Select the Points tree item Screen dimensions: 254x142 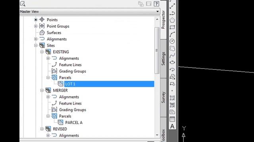(x=52, y=20)
